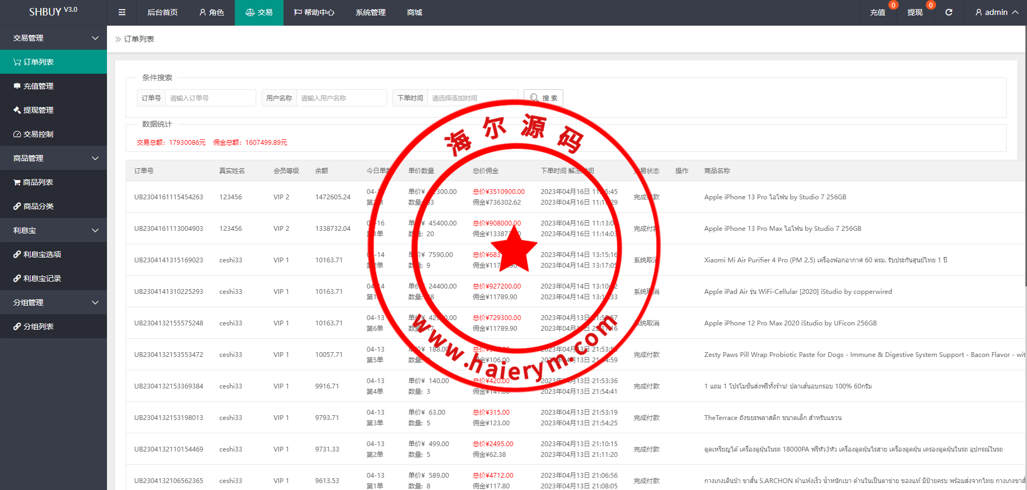
Task: Open 利息宝记录 in the sidebar
Action: 42,278
